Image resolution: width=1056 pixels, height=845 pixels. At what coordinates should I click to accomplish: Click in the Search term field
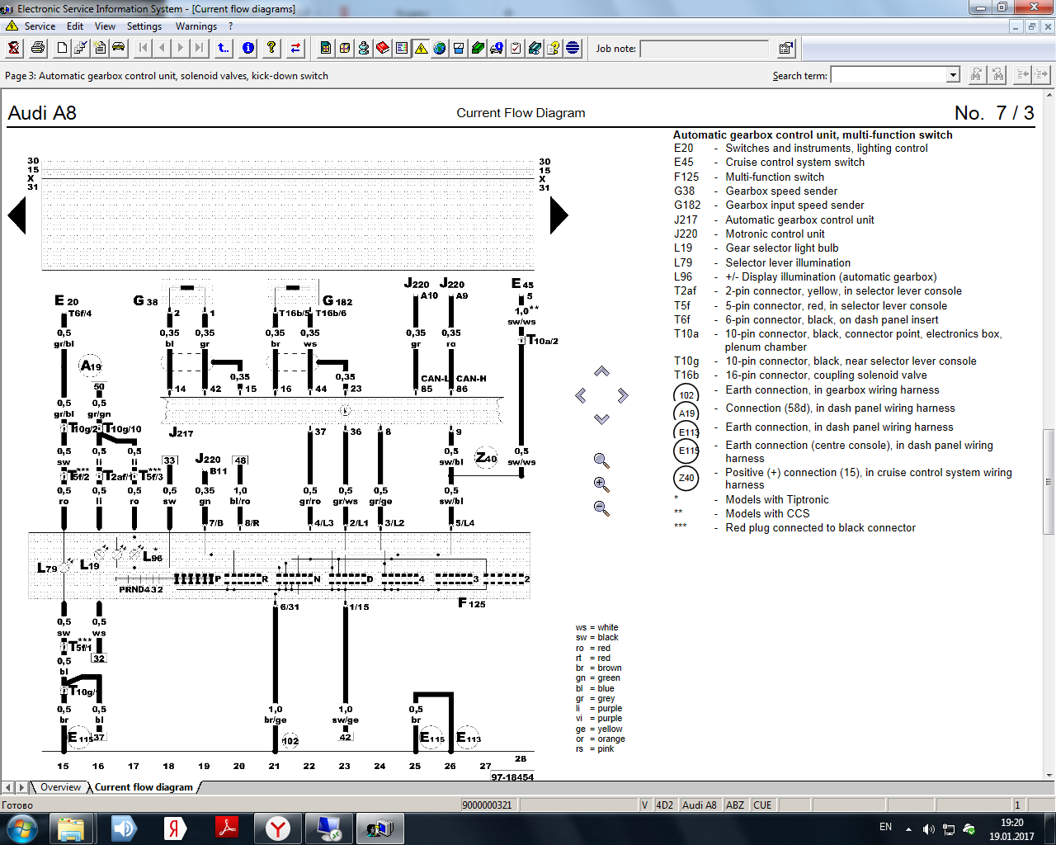(889, 75)
